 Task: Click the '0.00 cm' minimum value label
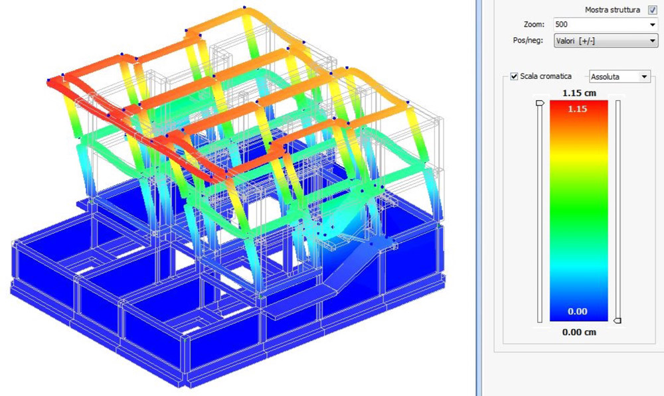(x=579, y=332)
